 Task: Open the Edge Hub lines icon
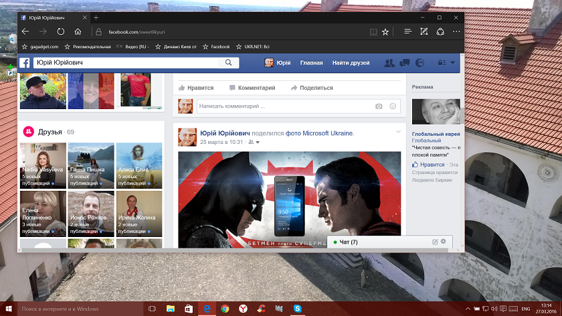[x=407, y=31]
